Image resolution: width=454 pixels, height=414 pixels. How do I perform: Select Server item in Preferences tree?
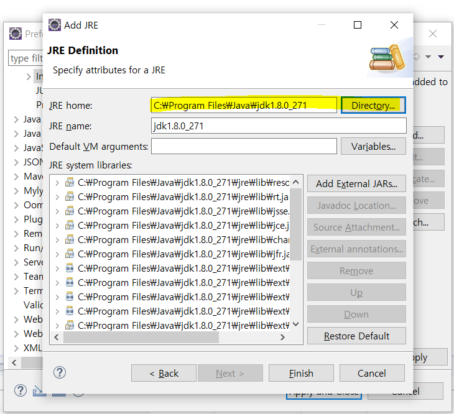(33, 262)
